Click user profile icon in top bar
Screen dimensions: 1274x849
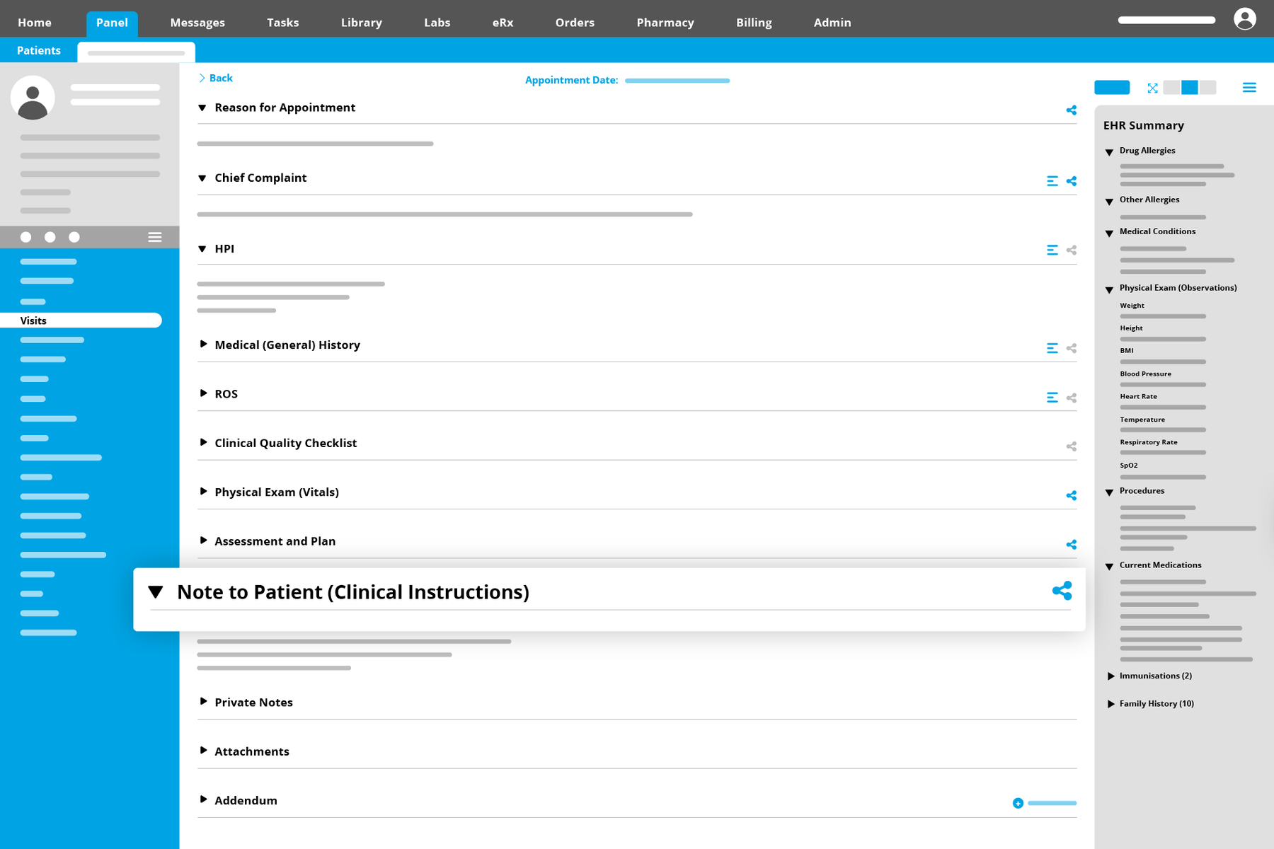1244,19
